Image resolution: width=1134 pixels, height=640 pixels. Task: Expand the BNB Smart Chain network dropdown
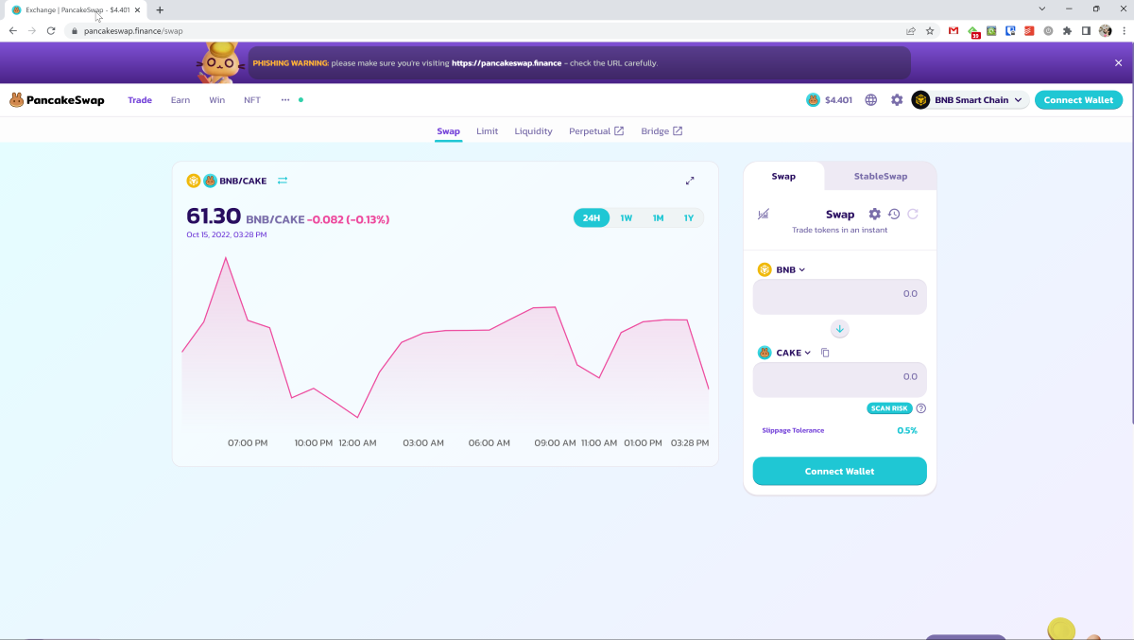coord(970,100)
